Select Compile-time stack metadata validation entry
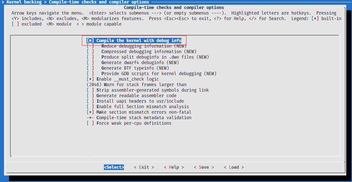352x182 pixels. [x=144, y=118]
